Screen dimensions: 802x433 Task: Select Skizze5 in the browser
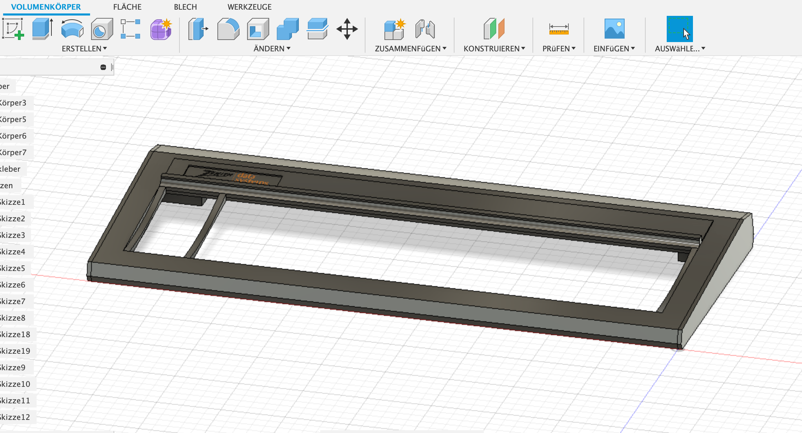tap(13, 268)
